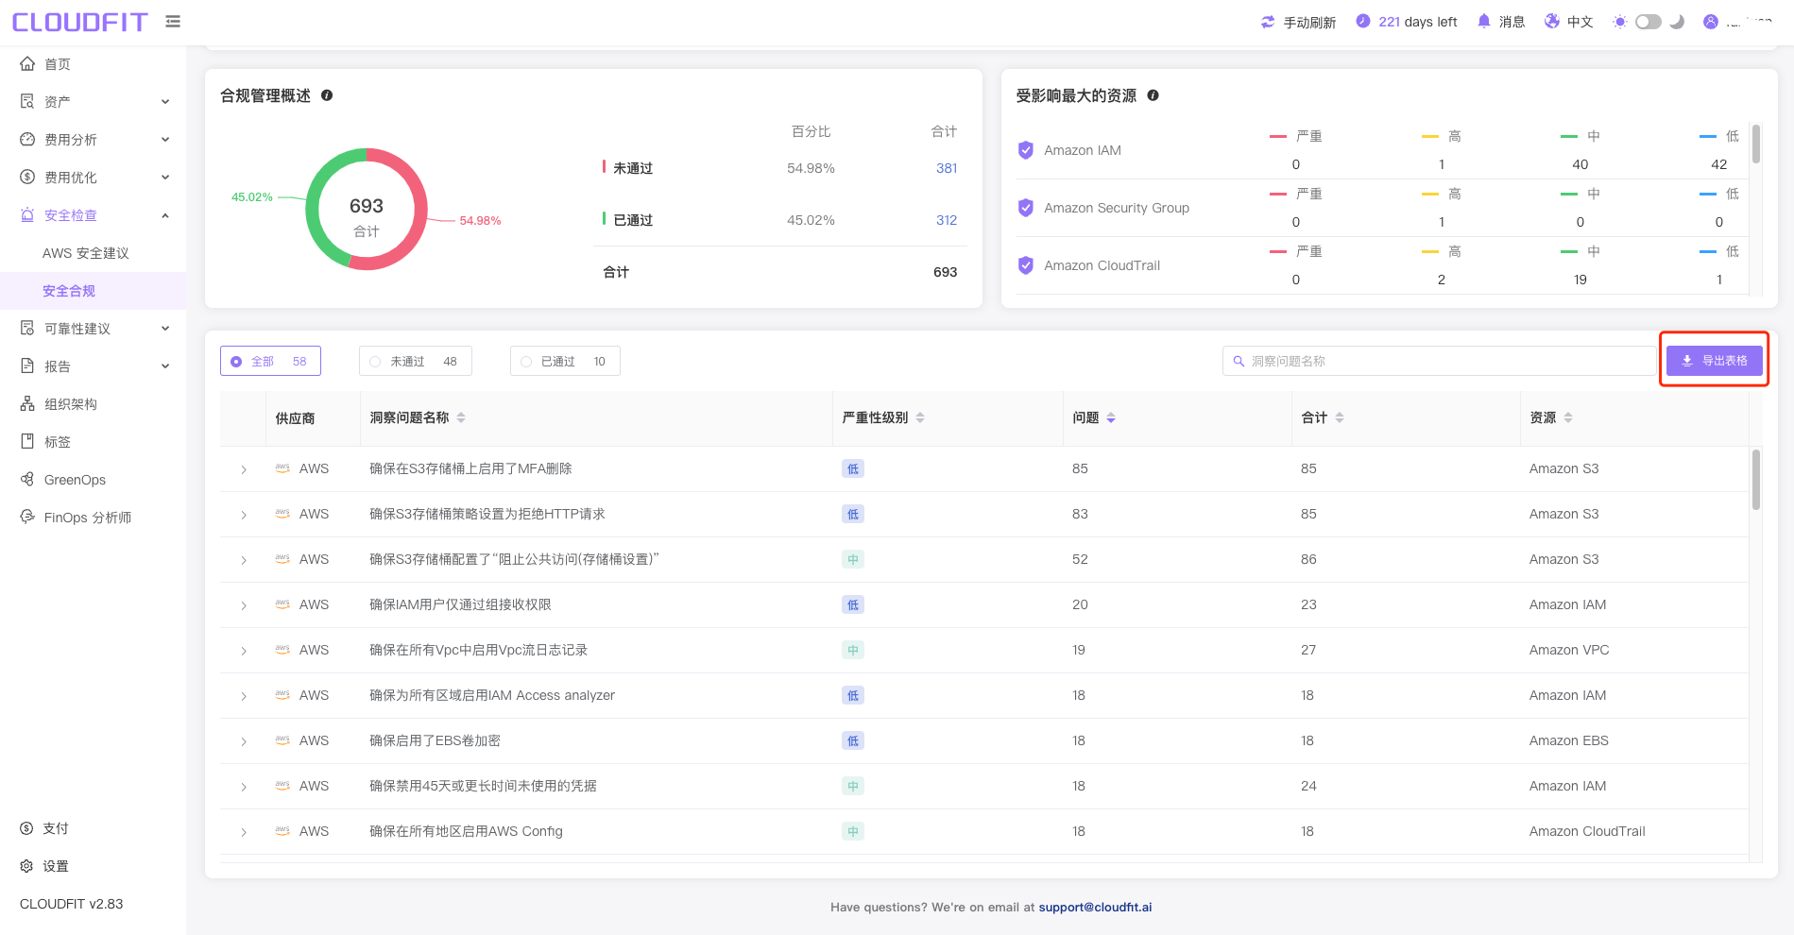1794x935 pixels.
Task: Sort by 洞察问题名称 column arrows
Action: point(461,417)
